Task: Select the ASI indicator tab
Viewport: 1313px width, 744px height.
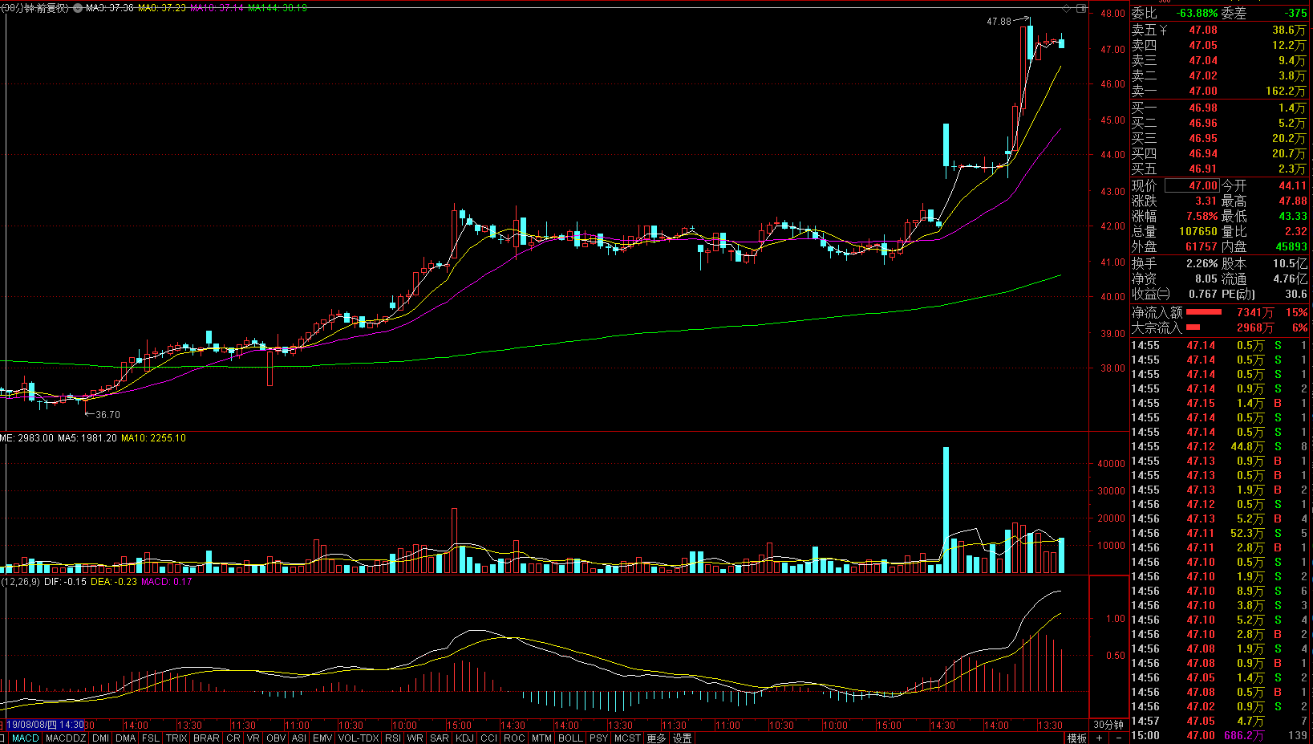Action: pyautogui.click(x=299, y=738)
